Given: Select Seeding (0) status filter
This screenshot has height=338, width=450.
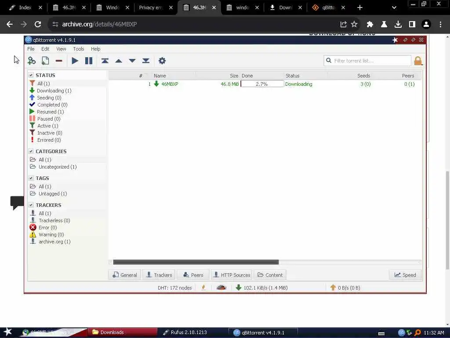Looking at the screenshot, I should point(49,98).
